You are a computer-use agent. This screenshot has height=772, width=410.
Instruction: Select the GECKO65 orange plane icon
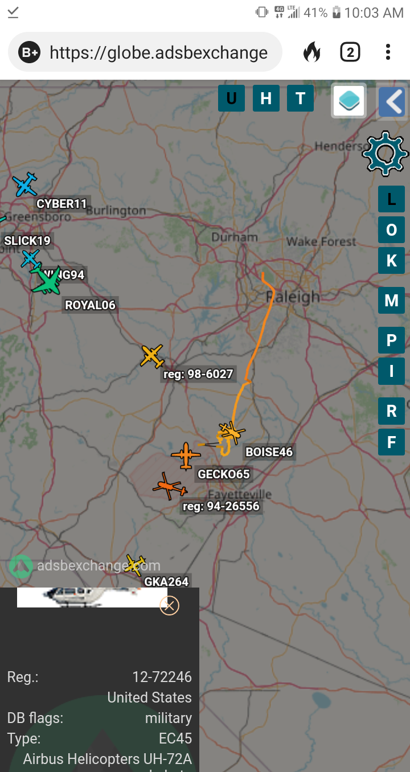(186, 455)
